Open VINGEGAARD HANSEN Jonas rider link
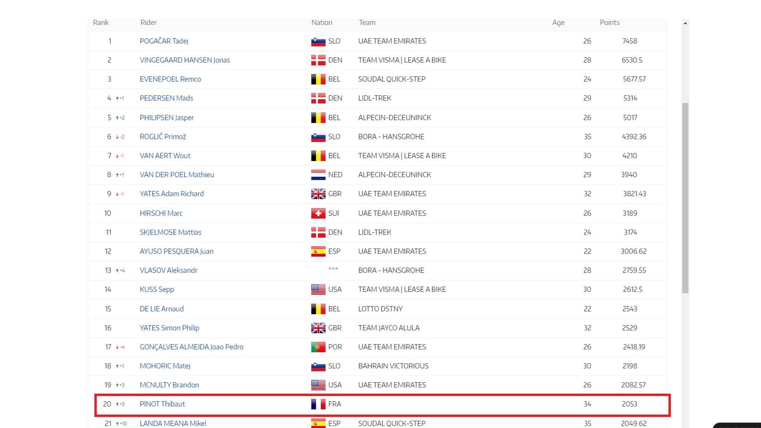Screen dimensions: 761x428 point(185,60)
